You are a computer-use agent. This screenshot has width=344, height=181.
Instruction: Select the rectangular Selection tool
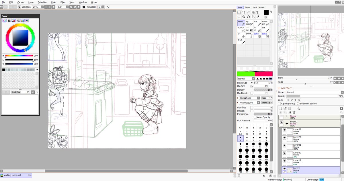click(x=239, y=12)
